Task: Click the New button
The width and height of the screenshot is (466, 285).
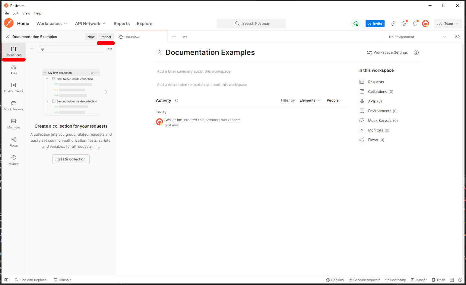Action: pyautogui.click(x=91, y=37)
